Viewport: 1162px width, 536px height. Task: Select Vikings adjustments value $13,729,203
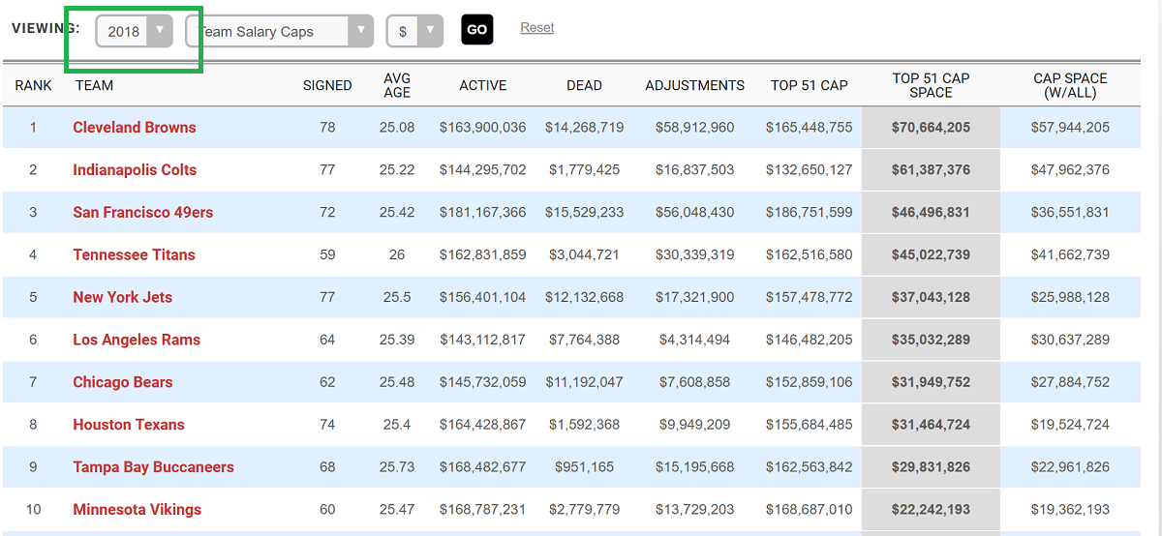coord(695,510)
